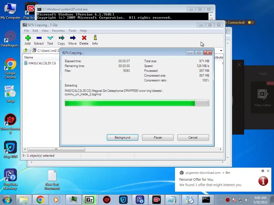Open iTop VPN shield taskbar icon
The image size is (274, 205).
(123, 200)
